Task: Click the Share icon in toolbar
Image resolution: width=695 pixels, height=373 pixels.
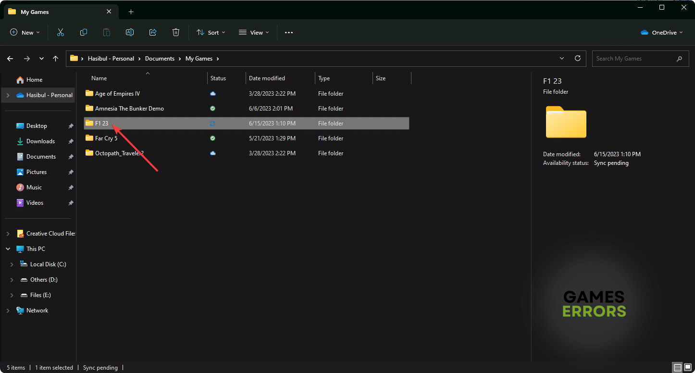Action: coord(153,33)
